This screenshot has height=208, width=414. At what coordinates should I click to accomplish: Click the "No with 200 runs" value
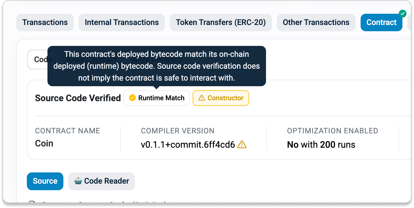coord(321,145)
